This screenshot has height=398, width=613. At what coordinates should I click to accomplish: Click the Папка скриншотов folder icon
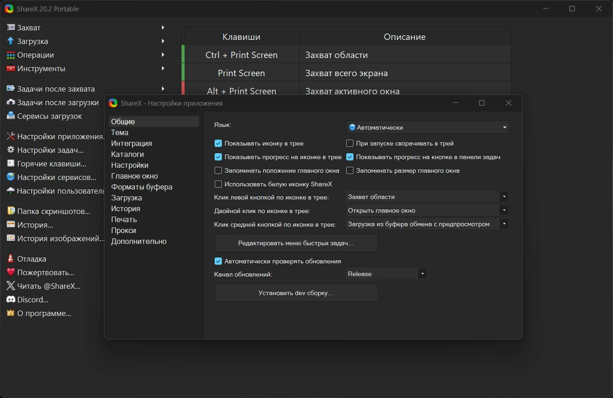point(10,211)
